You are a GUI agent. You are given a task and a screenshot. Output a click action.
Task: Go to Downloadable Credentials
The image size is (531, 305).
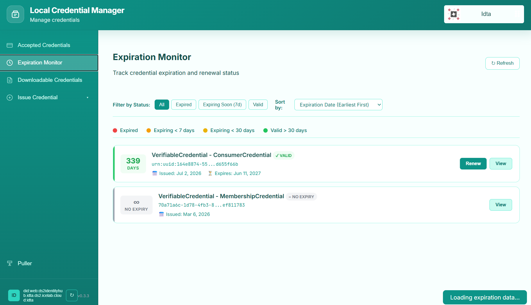[49, 80]
